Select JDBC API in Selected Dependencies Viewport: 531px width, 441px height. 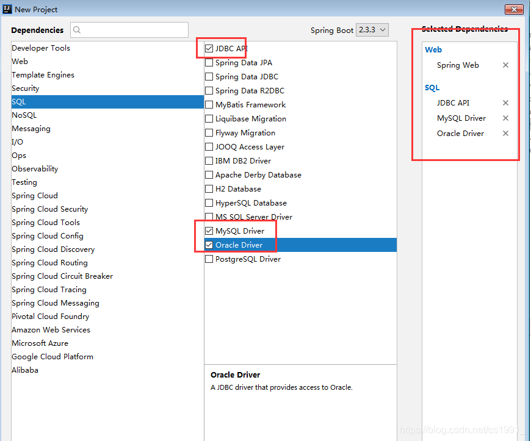point(453,103)
